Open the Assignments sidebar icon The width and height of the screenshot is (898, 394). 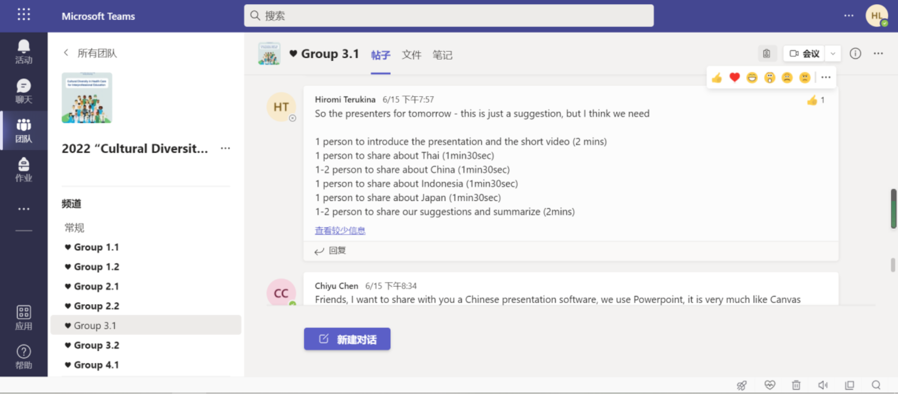point(23,170)
